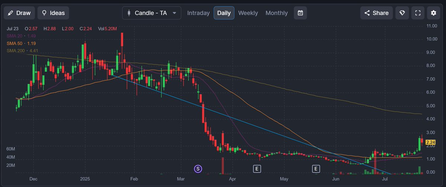The width and height of the screenshot is (446, 187).
Task: Click the Share button
Action: (376, 13)
